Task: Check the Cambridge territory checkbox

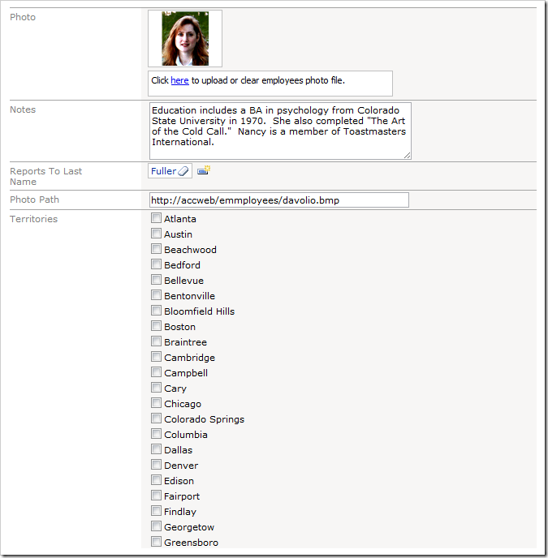Action: [156, 357]
